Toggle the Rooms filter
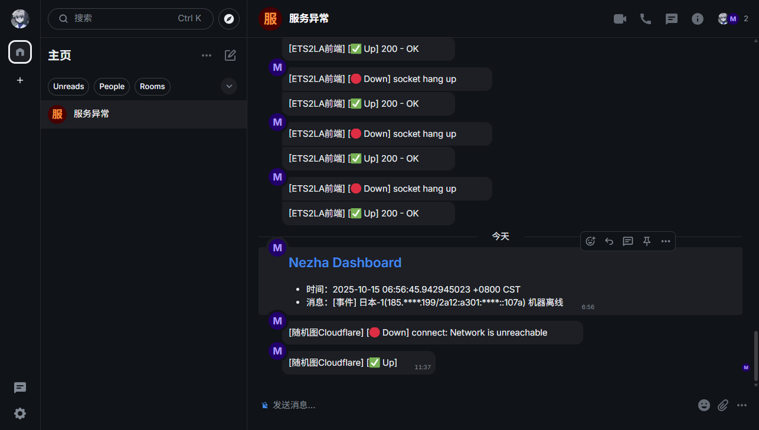 tap(152, 87)
